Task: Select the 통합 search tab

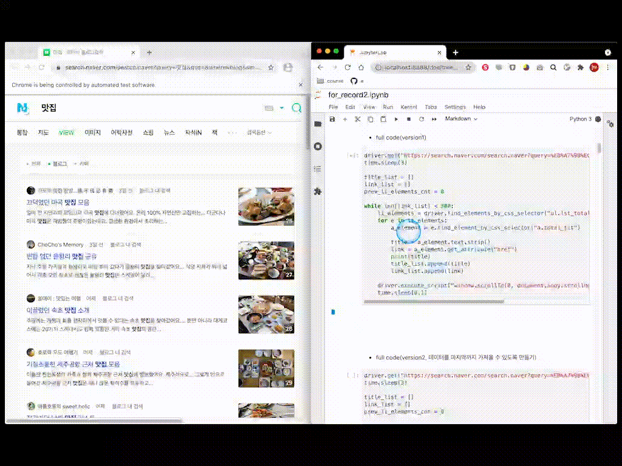Action: (22, 132)
